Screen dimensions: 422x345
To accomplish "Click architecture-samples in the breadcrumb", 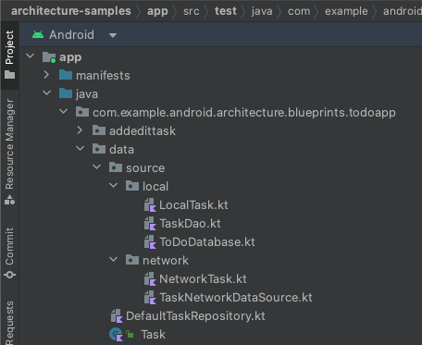I will tap(71, 11).
